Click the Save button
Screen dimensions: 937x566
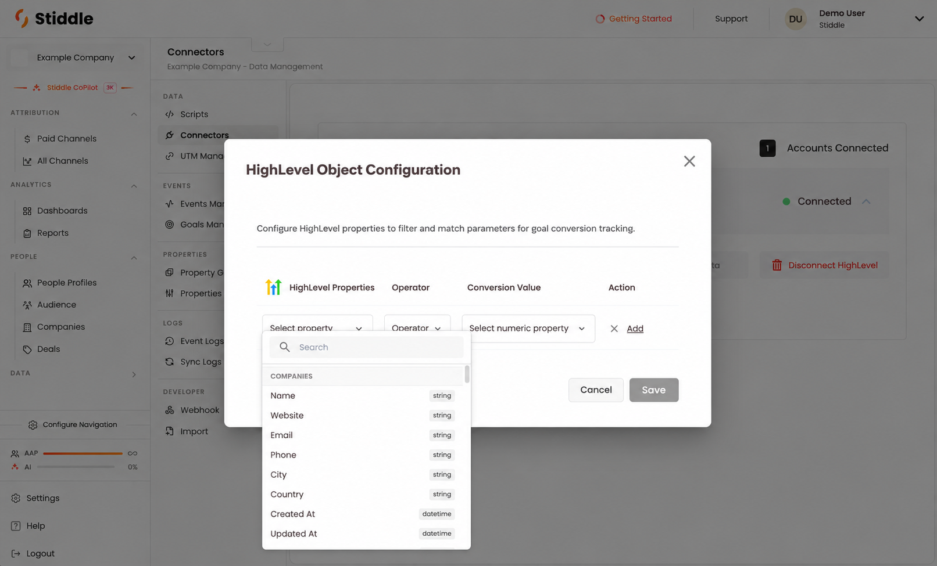pyautogui.click(x=654, y=390)
